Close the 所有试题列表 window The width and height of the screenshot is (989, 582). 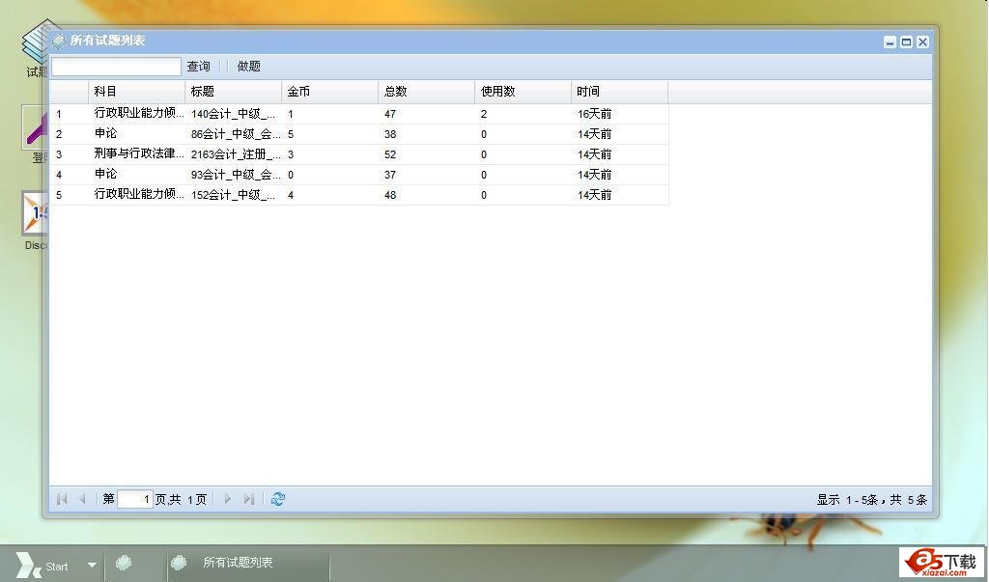pyautogui.click(x=922, y=42)
